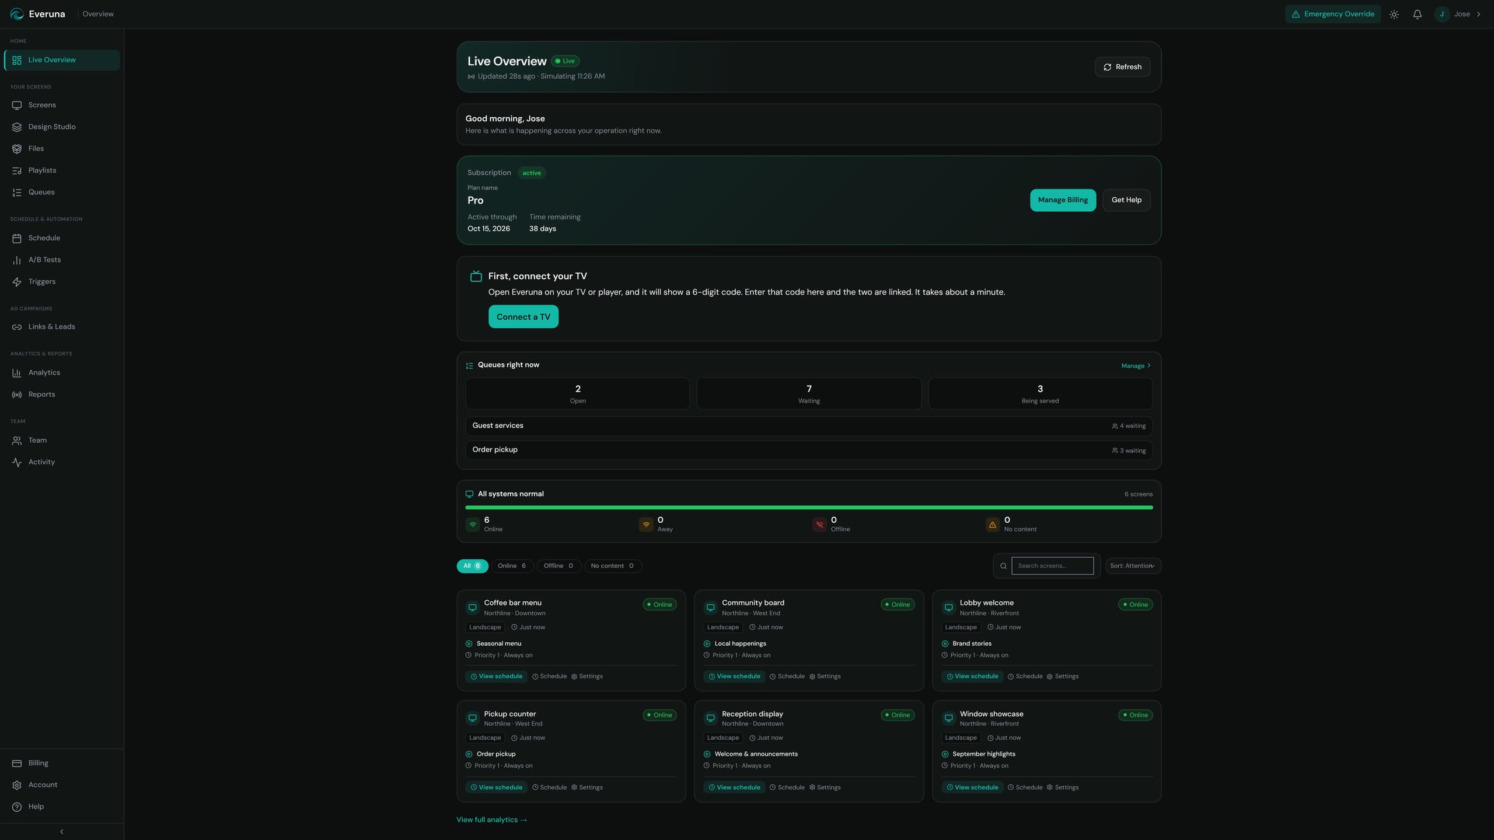The width and height of the screenshot is (1494, 840).
Task: Refresh the Live Overview
Action: click(1122, 67)
